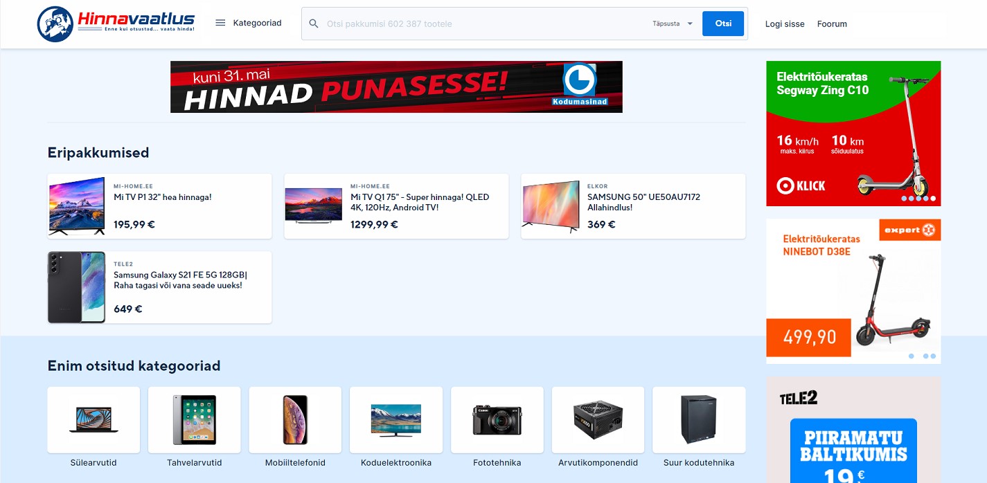Click the TELE2 seller label
The image size is (987, 483).
[123, 264]
